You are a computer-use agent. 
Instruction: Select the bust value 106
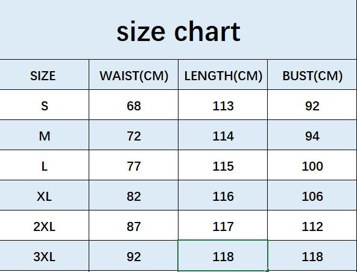pos(312,195)
